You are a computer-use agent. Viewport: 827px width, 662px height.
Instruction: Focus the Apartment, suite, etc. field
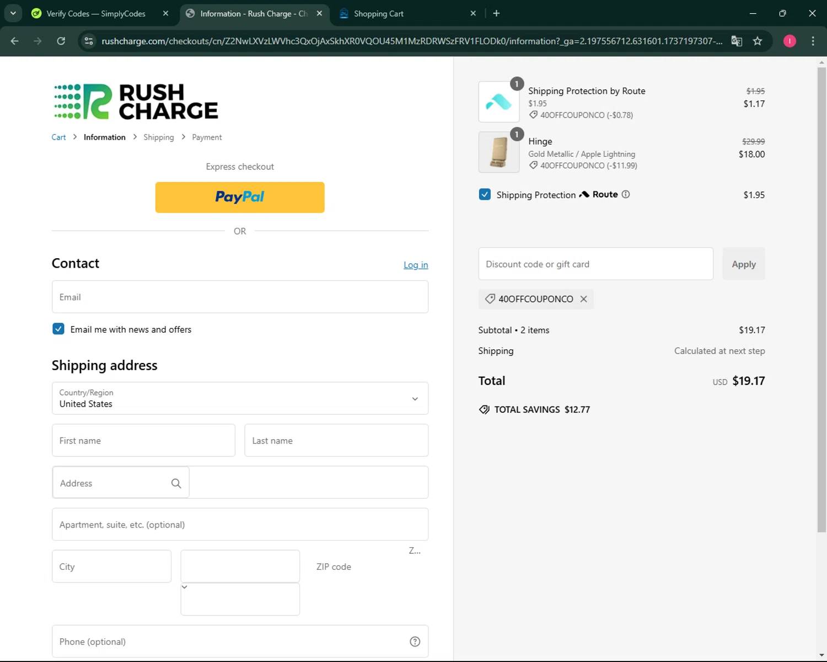click(x=240, y=524)
